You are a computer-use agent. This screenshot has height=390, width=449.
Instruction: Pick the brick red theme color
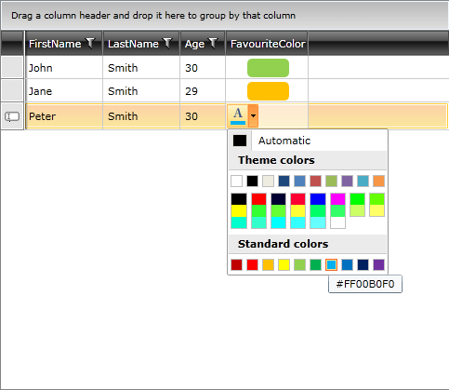click(x=315, y=181)
